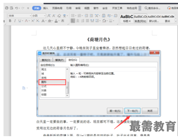Image resolution: width=178 pixels, height=139 pixels.
Task: Click the Print icon in quick access toolbar
Action: [x=7, y=8]
